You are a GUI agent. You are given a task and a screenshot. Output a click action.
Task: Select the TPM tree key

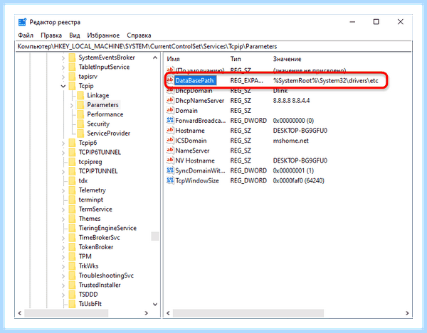pos(85,257)
